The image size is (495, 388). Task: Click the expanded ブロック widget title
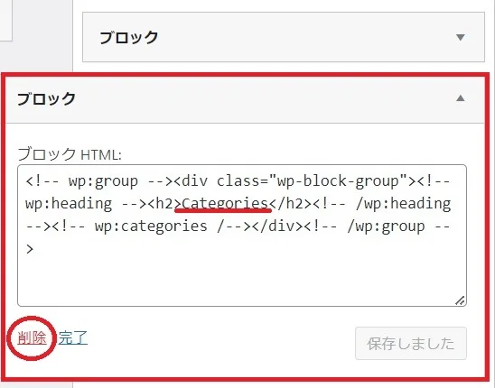(x=46, y=98)
